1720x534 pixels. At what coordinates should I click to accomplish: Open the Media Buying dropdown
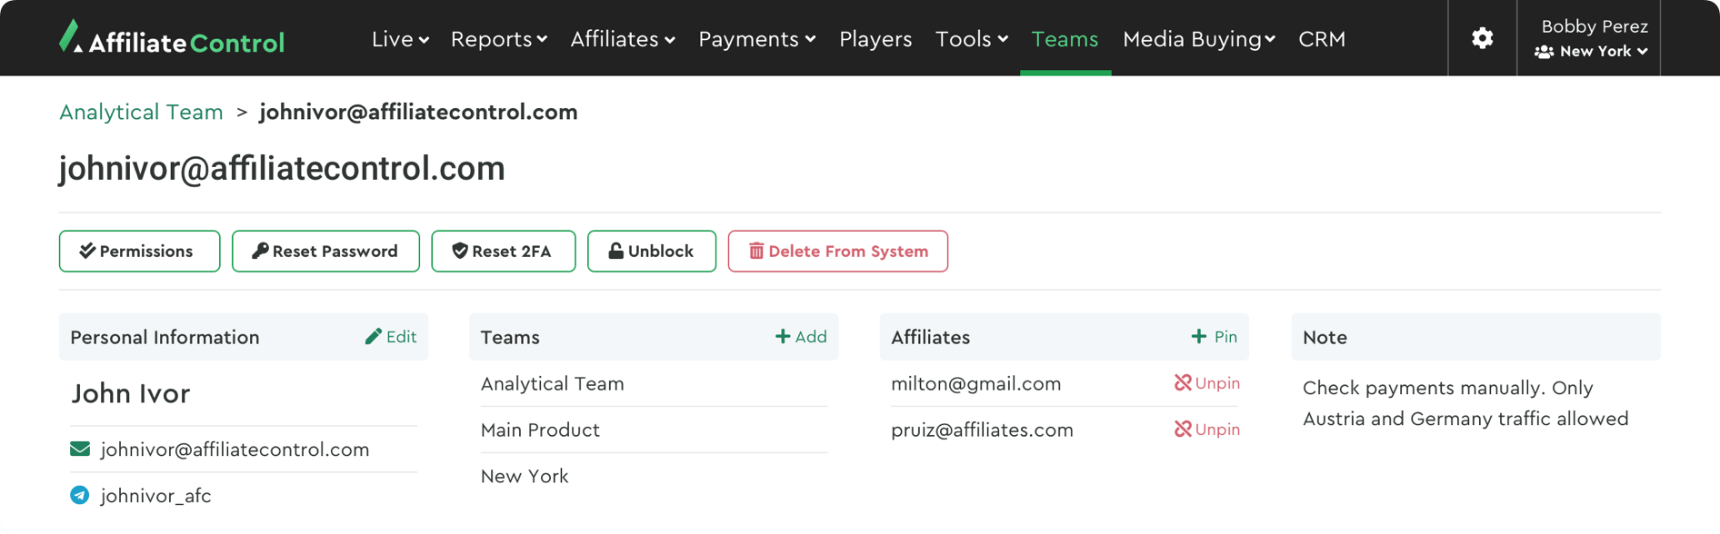click(1198, 39)
